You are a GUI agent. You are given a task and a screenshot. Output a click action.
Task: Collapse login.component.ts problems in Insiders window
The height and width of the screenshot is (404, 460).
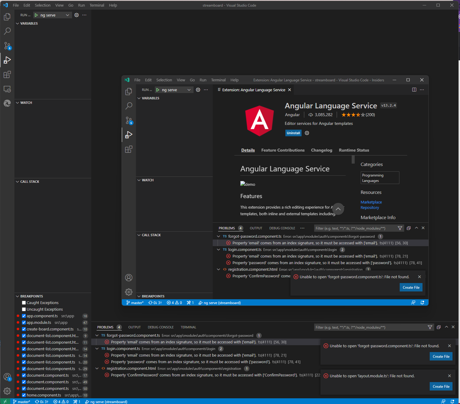point(218,250)
